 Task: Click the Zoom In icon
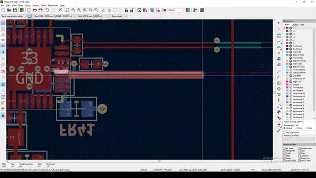[73, 10]
